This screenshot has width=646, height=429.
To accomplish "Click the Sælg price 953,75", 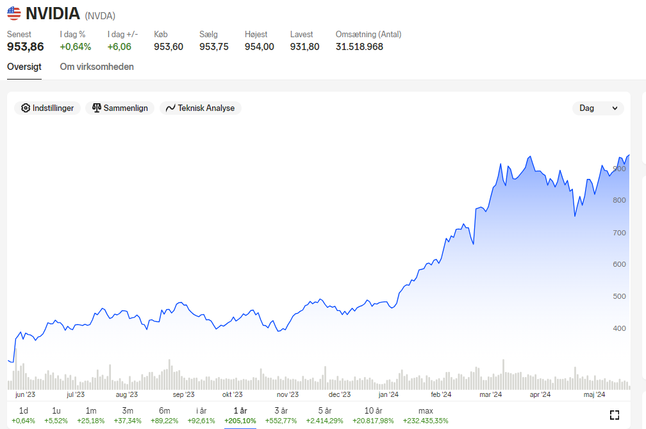I will (x=214, y=47).
